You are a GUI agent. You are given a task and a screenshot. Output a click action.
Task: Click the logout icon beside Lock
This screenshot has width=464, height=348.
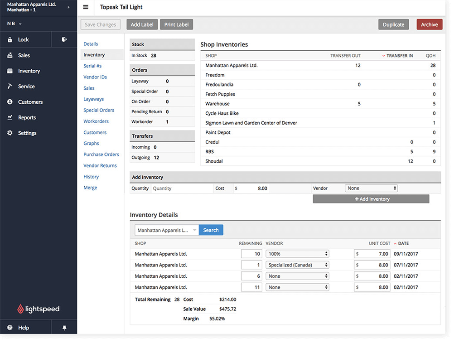[x=64, y=40]
